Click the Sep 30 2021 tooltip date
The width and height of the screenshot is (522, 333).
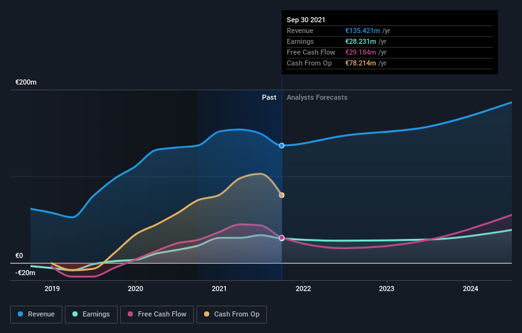306,20
